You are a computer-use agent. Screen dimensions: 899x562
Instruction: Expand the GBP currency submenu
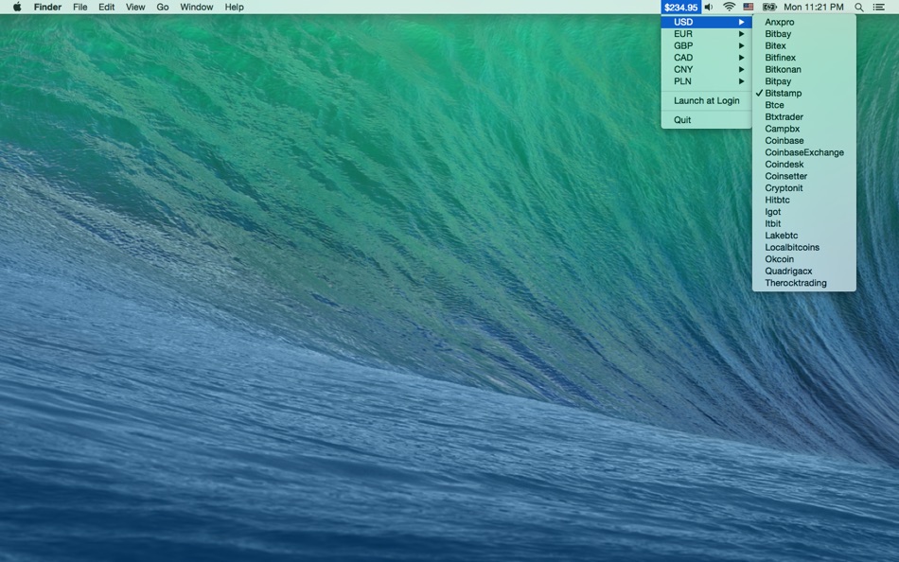pos(706,45)
